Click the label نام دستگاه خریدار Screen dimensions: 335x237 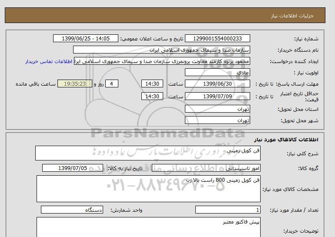point(298,50)
